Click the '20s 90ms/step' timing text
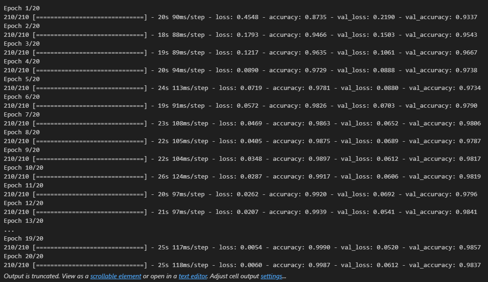The image size is (488, 282). pos(181,17)
